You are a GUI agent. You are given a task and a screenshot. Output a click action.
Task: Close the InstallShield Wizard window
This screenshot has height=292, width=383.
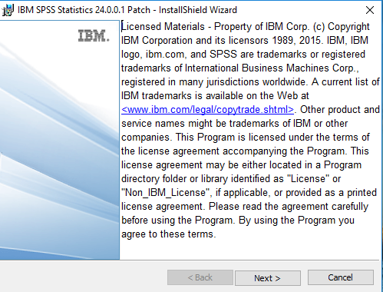pyautogui.click(x=370, y=10)
